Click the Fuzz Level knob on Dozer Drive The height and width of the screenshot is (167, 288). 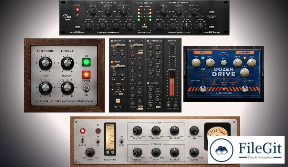click(x=210, y=63)
